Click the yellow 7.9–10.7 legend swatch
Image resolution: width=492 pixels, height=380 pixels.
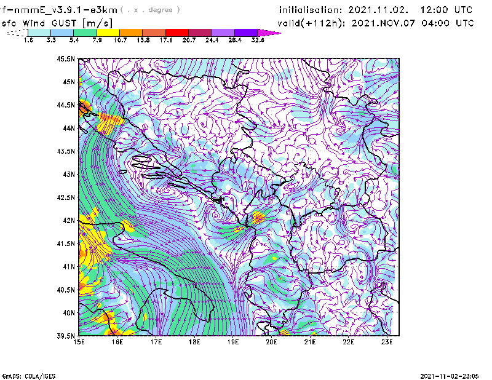point(108,33)
